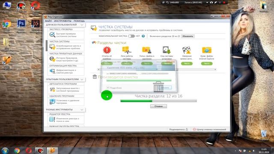Click the Computer desktop icon
274x154 pixels.
7,6
